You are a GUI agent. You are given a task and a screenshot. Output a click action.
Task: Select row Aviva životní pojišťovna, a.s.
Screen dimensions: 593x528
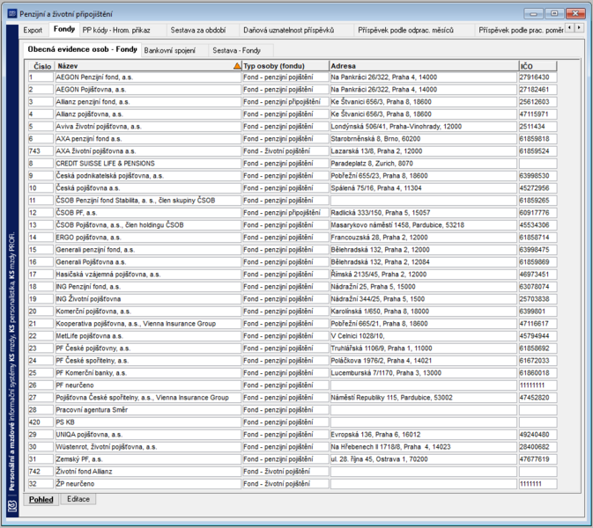(x=293, y=127)
